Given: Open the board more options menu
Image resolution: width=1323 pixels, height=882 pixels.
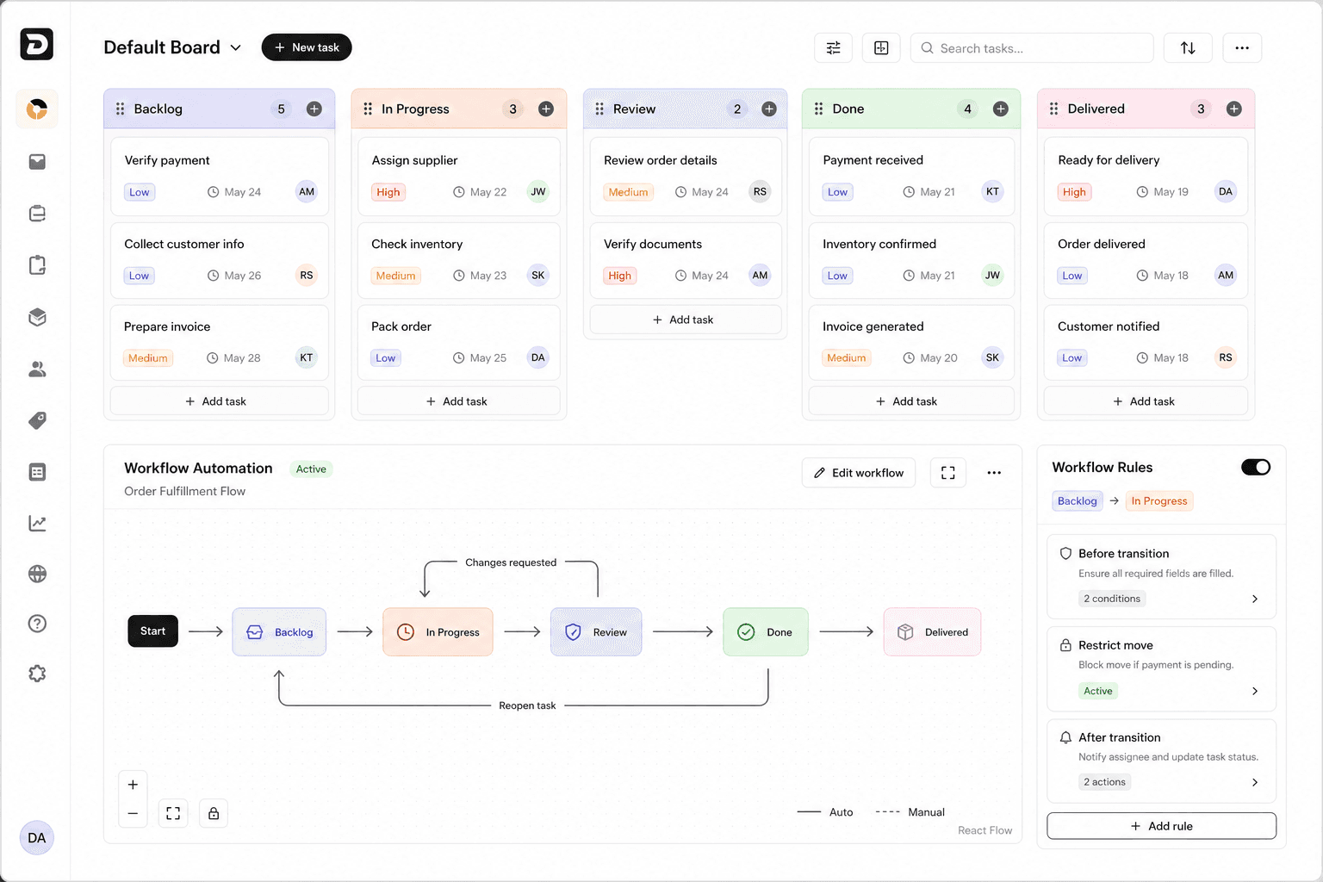Looking at the screenshot, I should [1241, 48].
